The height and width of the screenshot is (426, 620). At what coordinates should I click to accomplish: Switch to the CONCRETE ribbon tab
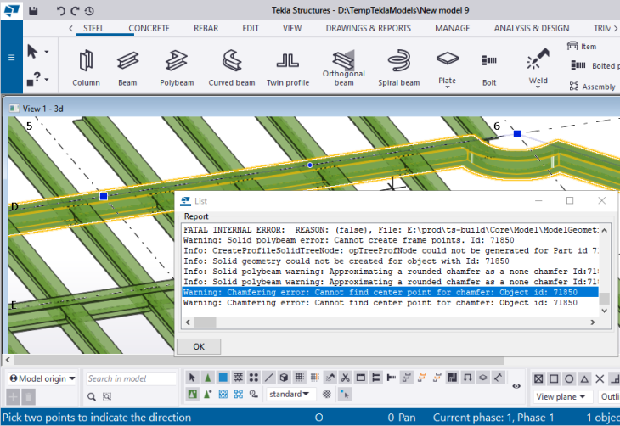(x=149, y=29)
